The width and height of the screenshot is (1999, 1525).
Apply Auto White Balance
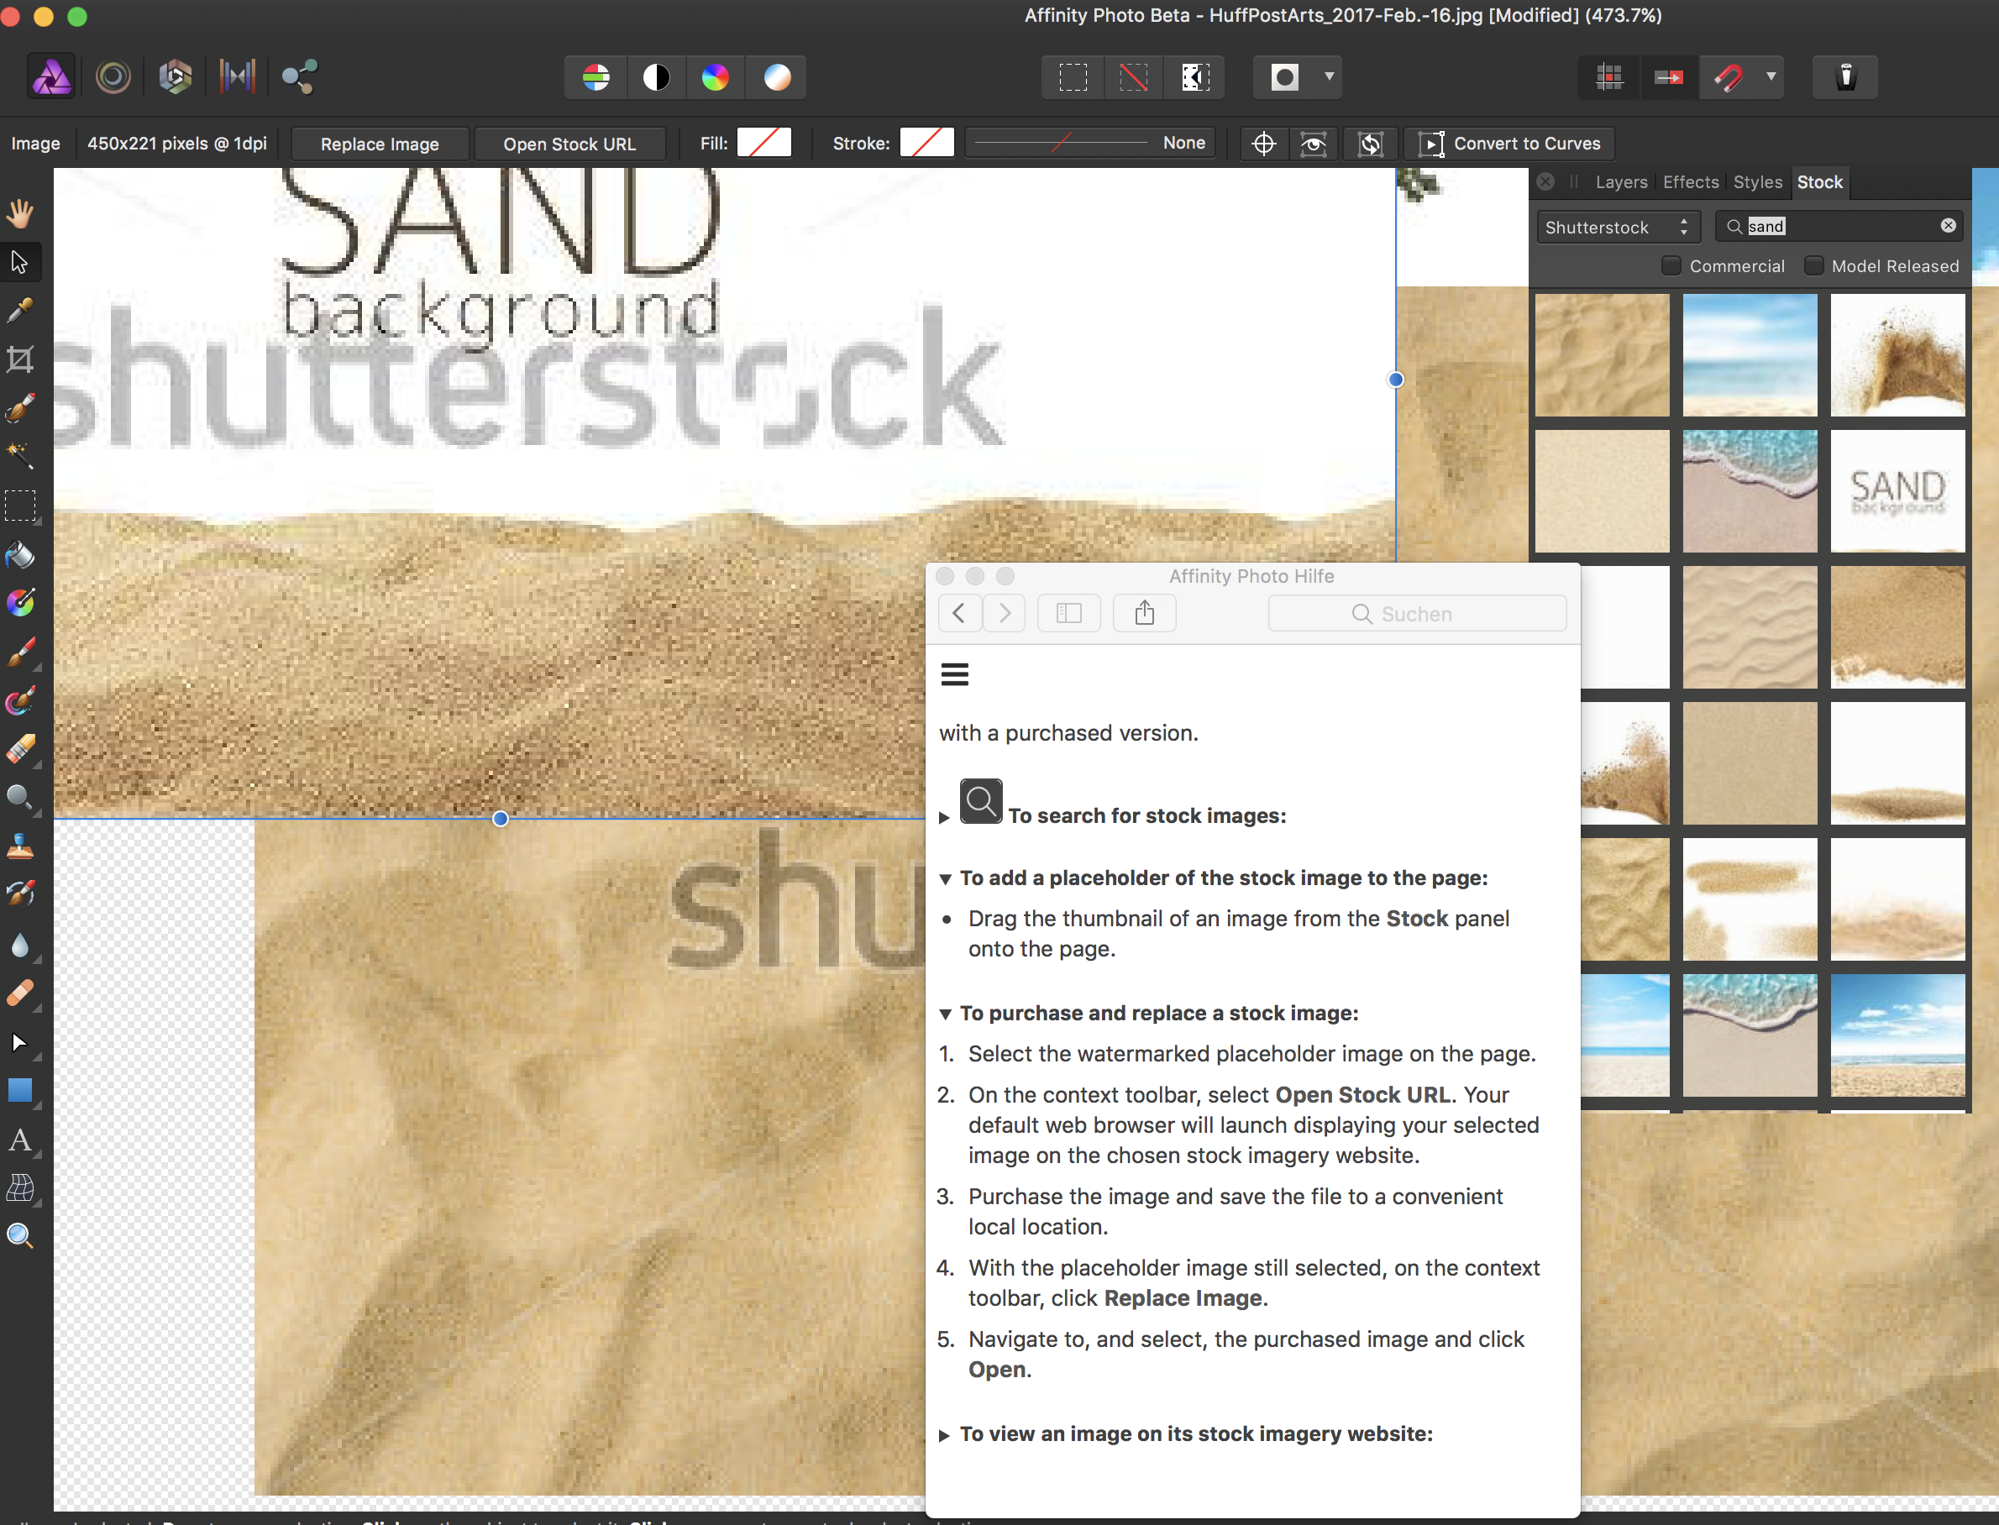point(777,77)
